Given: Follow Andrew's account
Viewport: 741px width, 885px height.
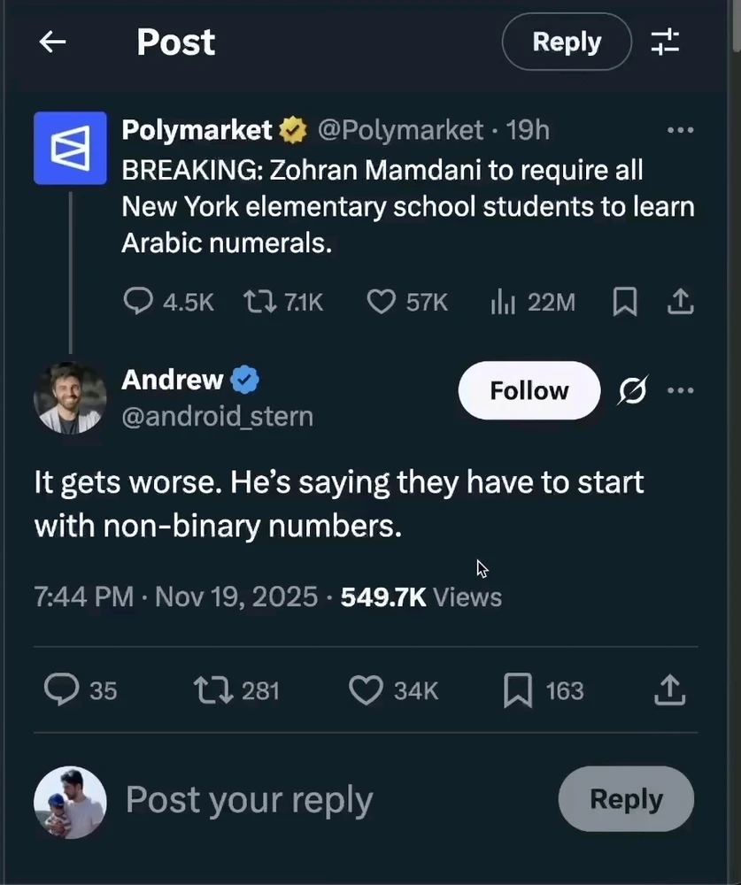Looking at the screenshot, I should pyautogui.click(x=529, y=390).
